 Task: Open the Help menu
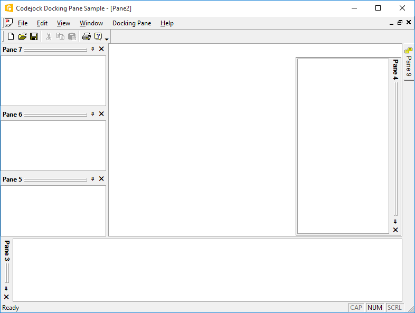167,23
